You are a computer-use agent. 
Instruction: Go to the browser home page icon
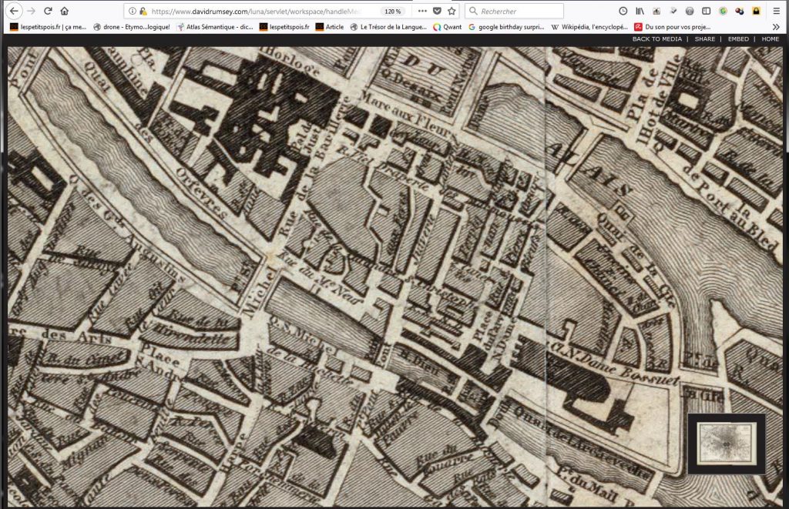65,12
